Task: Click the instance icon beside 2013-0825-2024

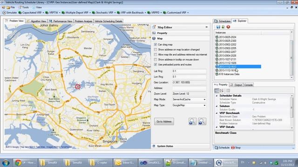Action: [217, 37]
